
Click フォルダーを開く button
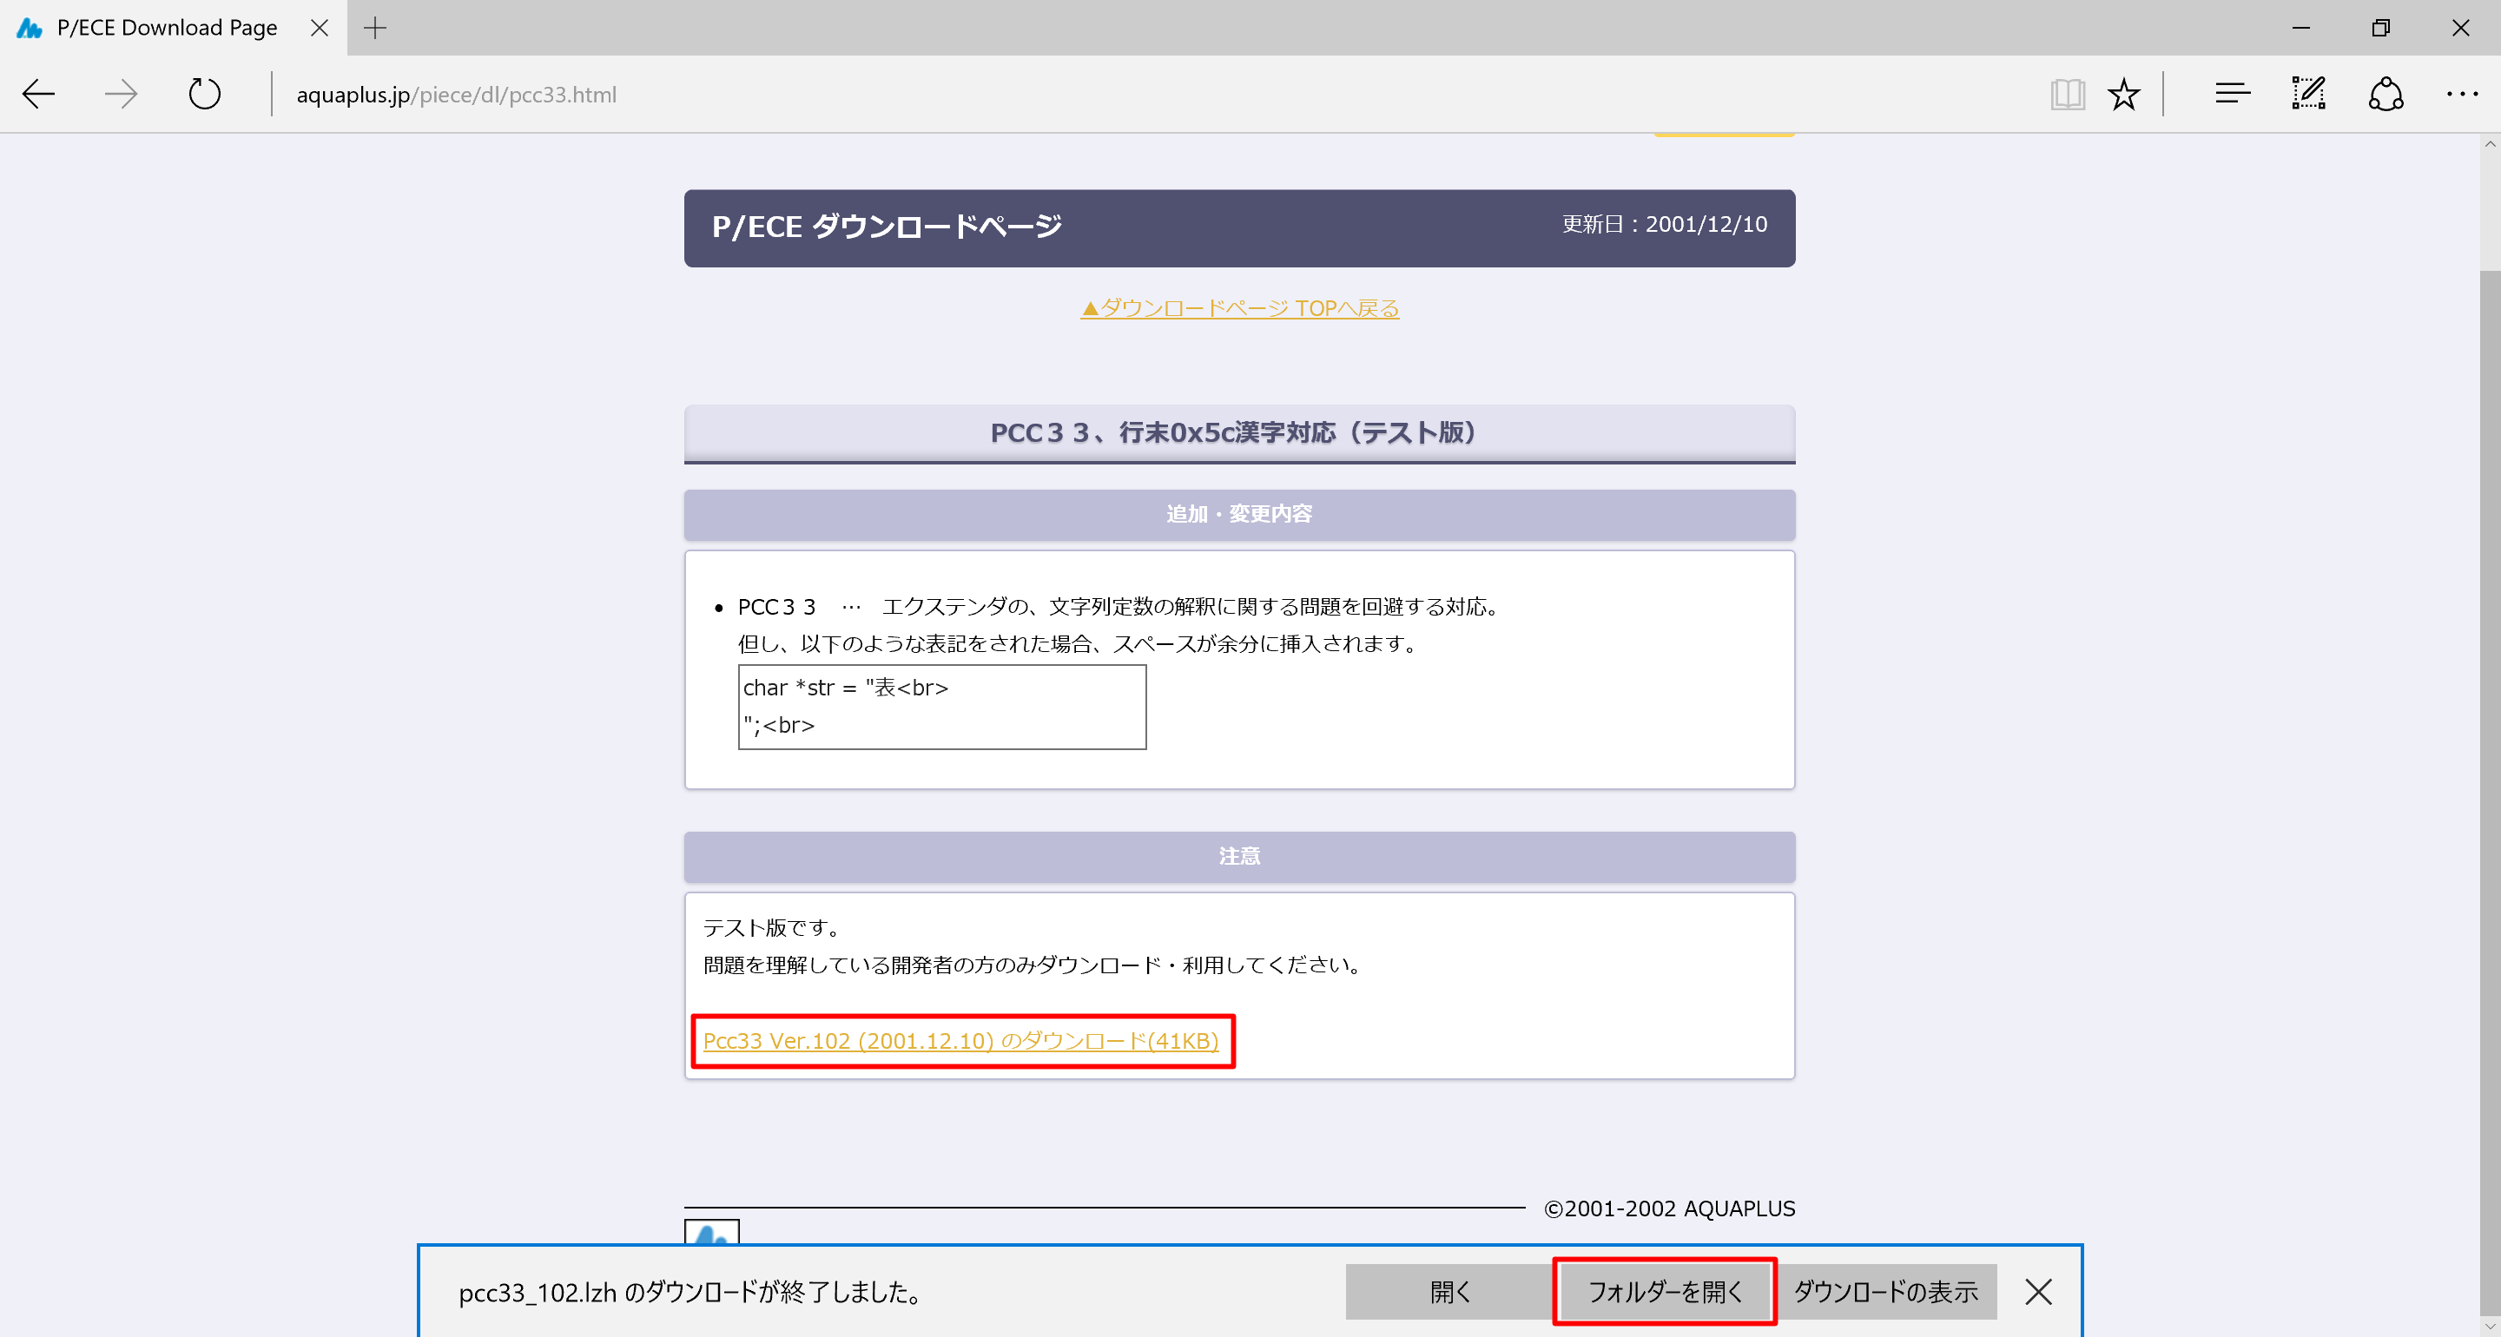(1664, 1291)
